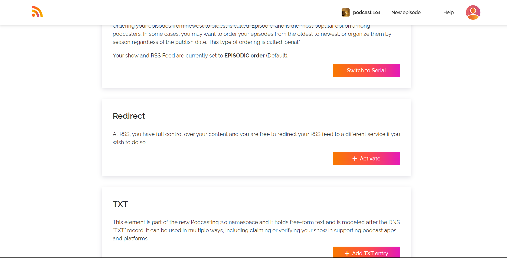Open the Help link in header
This screenshot has height=258, width=507.
coord(448,12)
